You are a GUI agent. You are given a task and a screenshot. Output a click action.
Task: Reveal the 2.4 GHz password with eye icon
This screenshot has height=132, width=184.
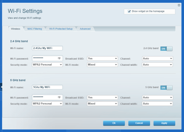(x=59, y=58)
